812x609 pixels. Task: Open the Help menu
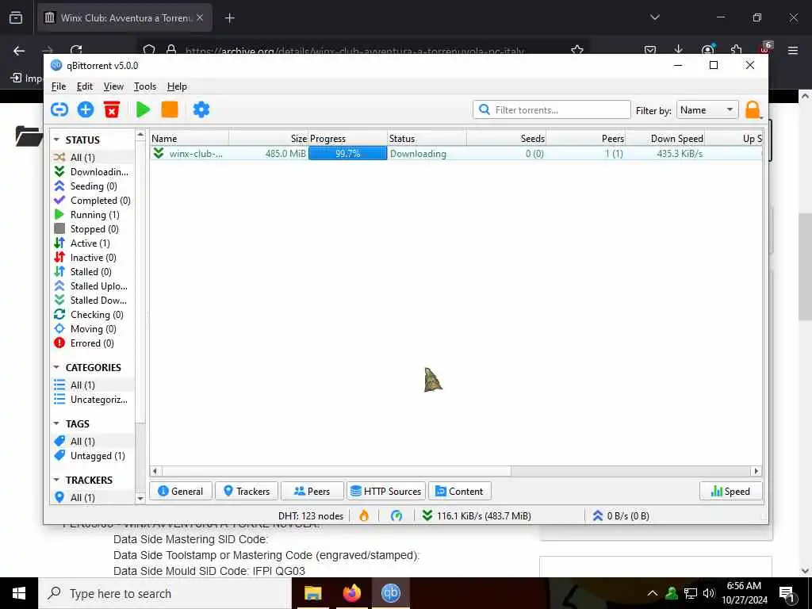pyautogui.click(x=177, y=86)
